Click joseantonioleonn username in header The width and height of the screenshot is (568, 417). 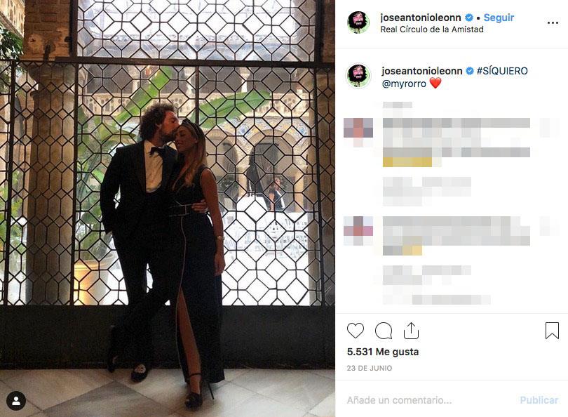pos(421,18)
